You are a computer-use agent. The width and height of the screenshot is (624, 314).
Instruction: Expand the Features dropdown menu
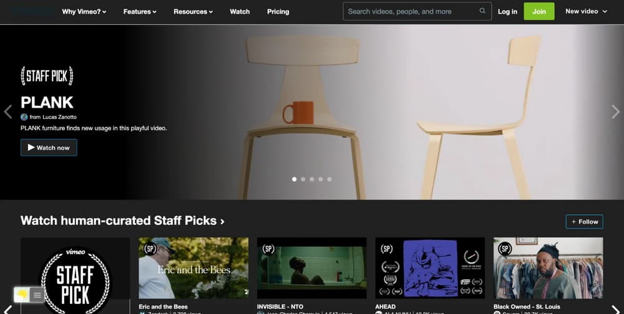(x=140, y=11)
